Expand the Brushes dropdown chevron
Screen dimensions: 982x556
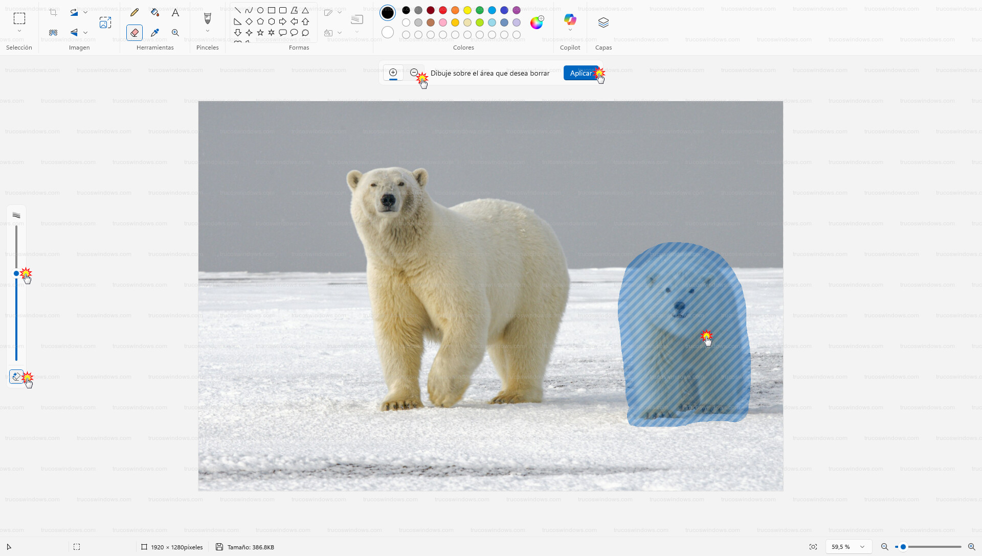pos(208,31)
